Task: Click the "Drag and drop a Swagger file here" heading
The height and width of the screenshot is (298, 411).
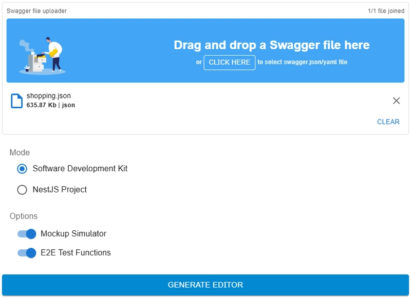Action: pyautogui.click(x=271, y=45)
